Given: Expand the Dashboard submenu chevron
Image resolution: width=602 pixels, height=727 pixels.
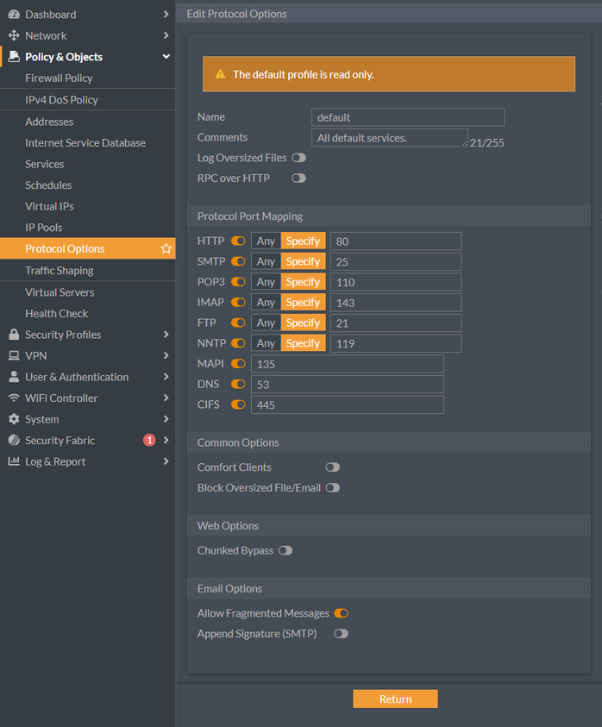Looking at the screenshot, I should click(x=166, y=15).
